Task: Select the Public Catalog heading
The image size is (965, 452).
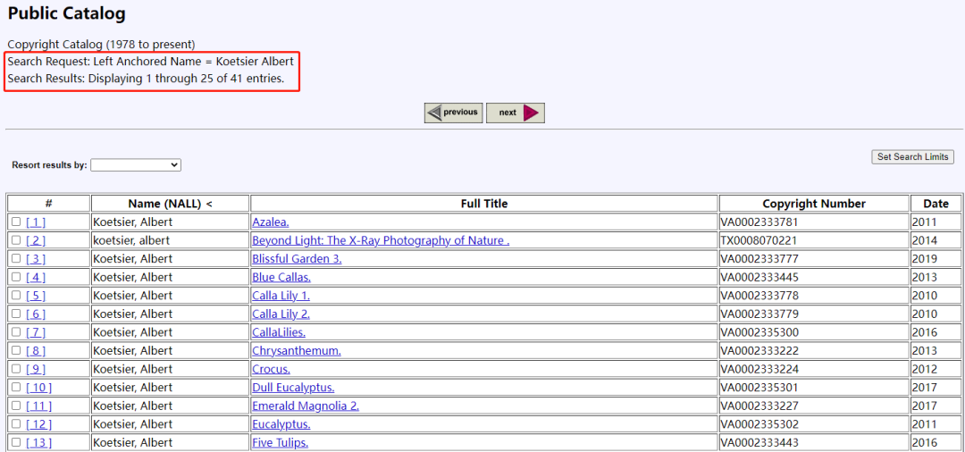Action: coord(66,13)
